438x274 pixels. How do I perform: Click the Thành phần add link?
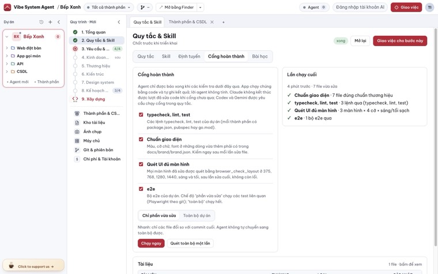pyautogui.click(x=47, y=82)
